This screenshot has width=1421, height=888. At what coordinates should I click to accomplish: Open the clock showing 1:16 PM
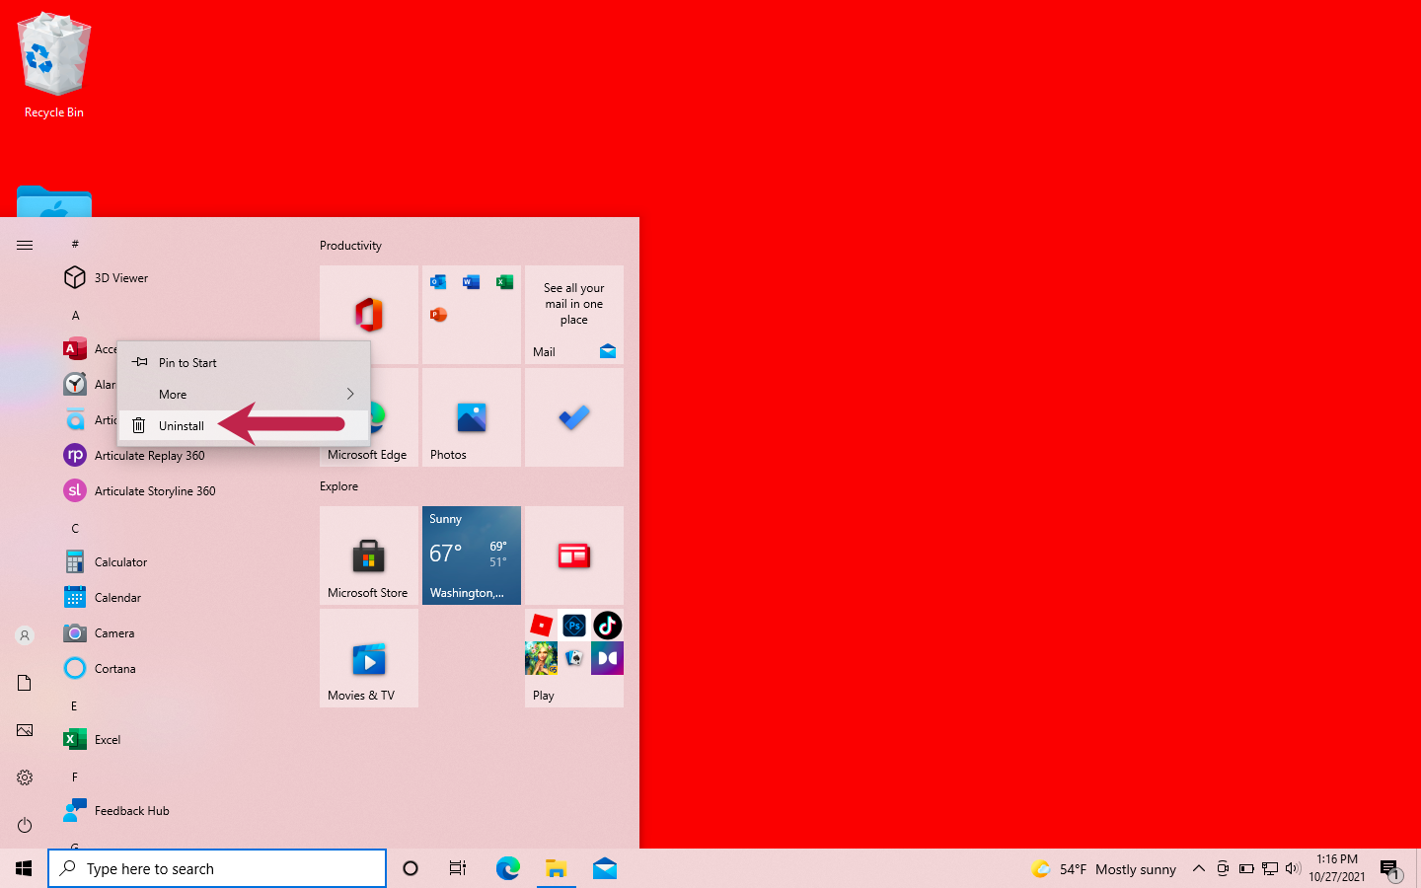tap(1337, 868)
